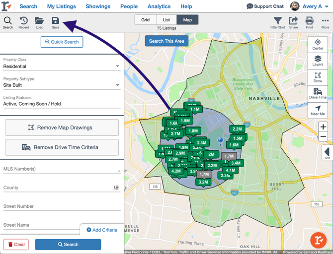Screen dimensions: 333x254
Task: Click the Remove Map Drawings button
Action: (x=62, y=127)
